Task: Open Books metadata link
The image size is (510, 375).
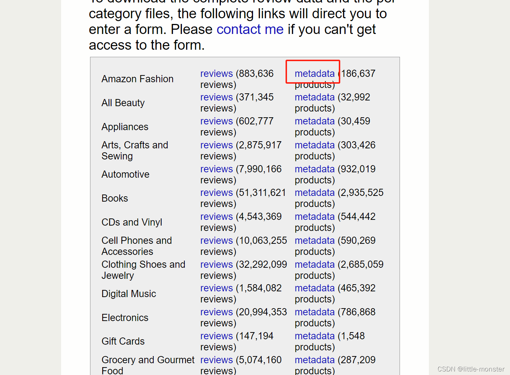Action: pos(315,193)
